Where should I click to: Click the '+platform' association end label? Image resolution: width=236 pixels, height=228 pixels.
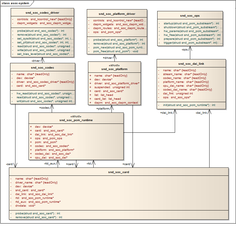pos(103,109)
